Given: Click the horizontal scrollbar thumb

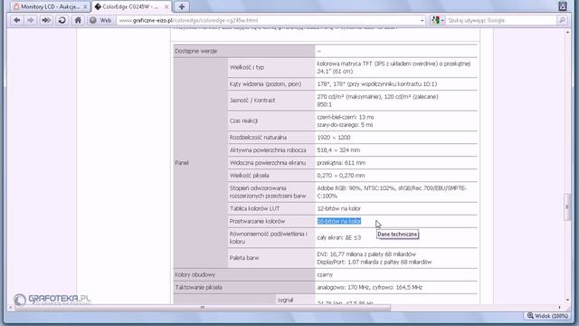Looking at the screenshot, I should tap(203, 308).
